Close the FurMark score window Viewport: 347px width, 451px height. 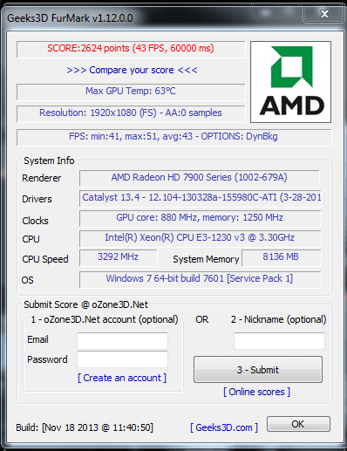[x=323, y=14]
